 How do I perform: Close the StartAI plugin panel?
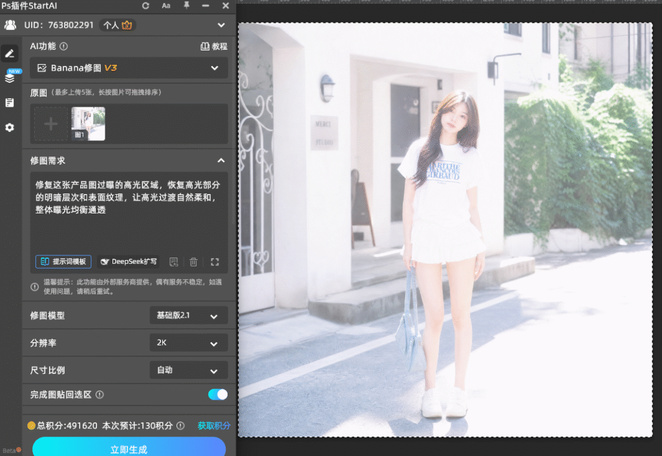point(226,6)
